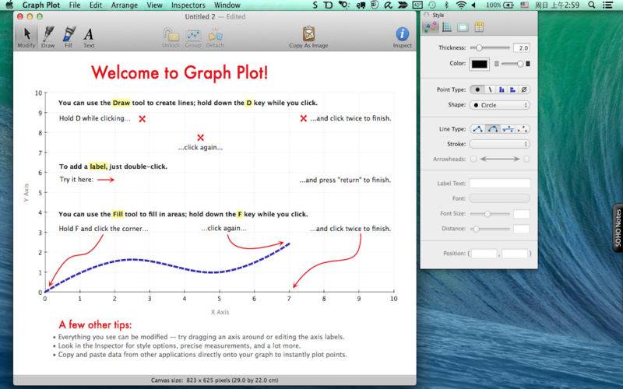Open the File menu
This screenshot has width=623, height=389.
(75, 5)
